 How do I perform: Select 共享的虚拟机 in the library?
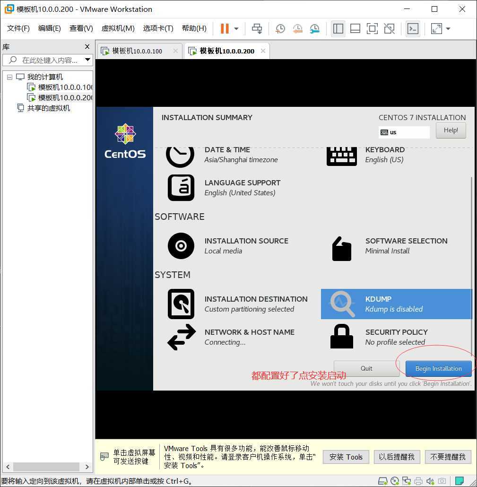[x=48, y=108]
